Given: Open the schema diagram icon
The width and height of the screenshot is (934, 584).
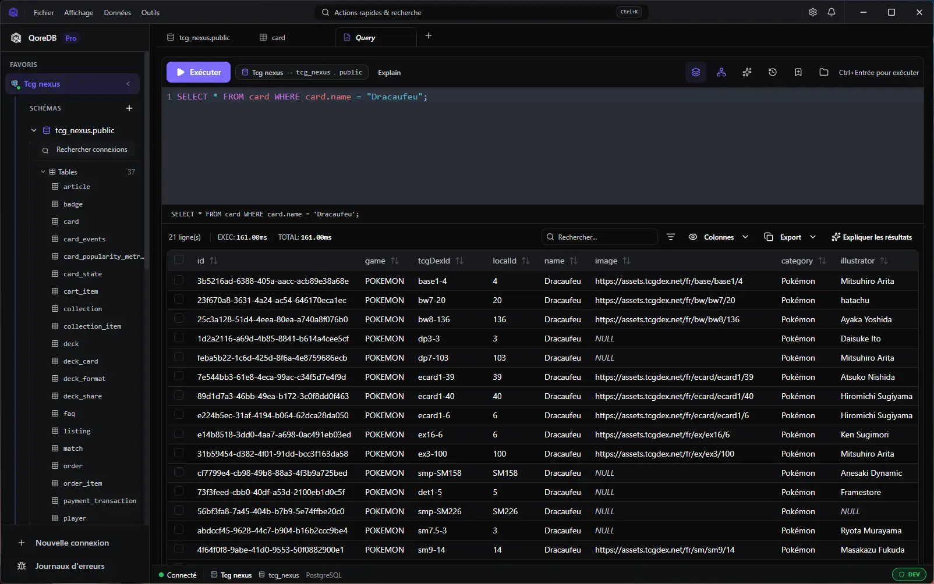Looking at the screenshot, I should 721,72.
